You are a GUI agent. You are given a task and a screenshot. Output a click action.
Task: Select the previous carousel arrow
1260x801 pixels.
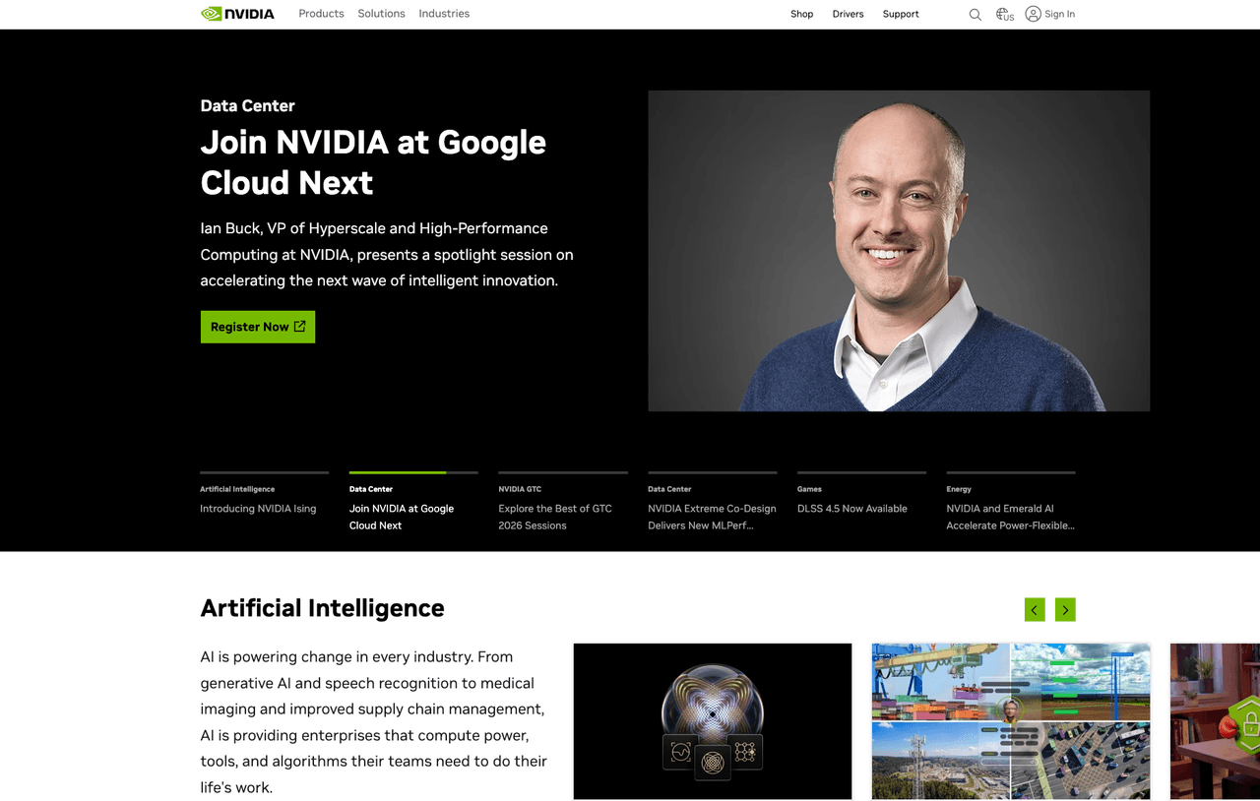click(x=1035, y=609)
